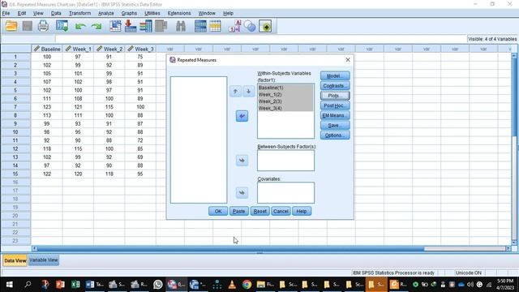Viewport: 519px width, 292px height.
Task: Move variable down with down arrow
Action: point(249,91)
